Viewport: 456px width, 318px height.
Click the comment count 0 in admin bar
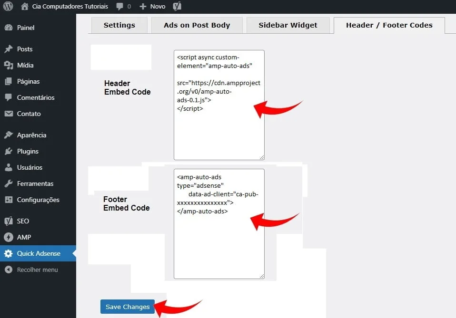pyautogui.click(x=129, y=6)
